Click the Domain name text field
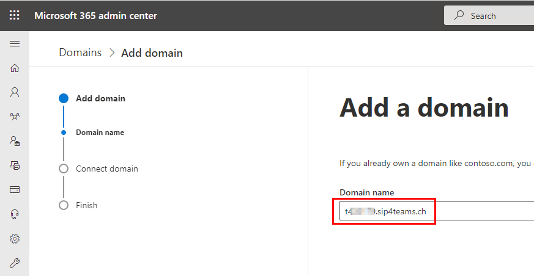The width and height of the screenshot is (534, 276). tap(437, 211)
